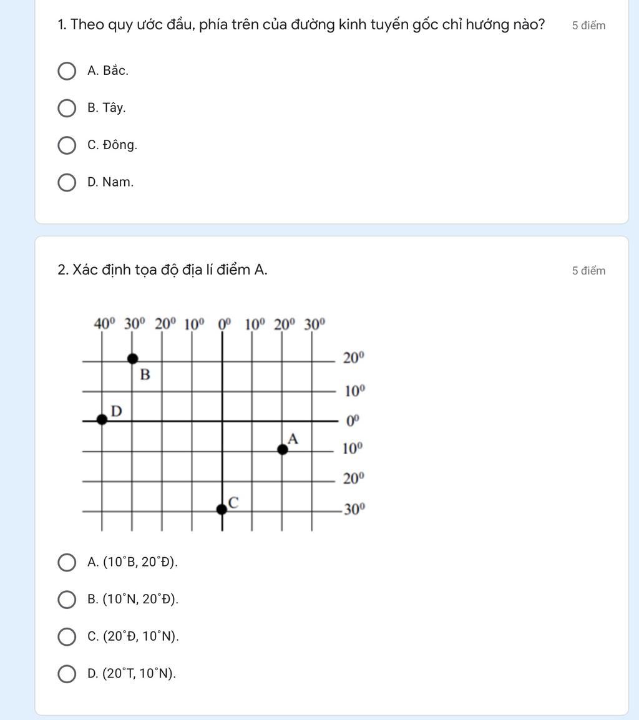This screenshot has width=639, height=720.
Task: Click the 30° latitude label at grid's bottom right
Action: tap(354, 509)
